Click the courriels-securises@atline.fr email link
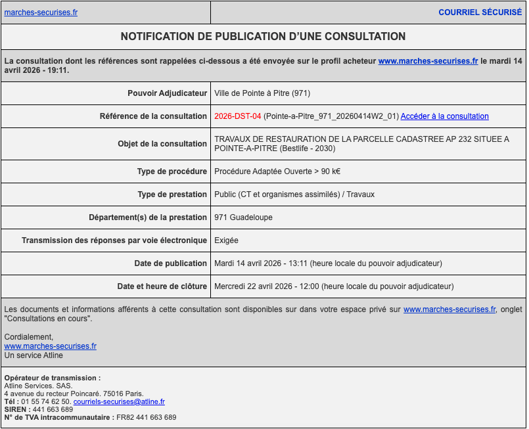 [x=119, y=401]
